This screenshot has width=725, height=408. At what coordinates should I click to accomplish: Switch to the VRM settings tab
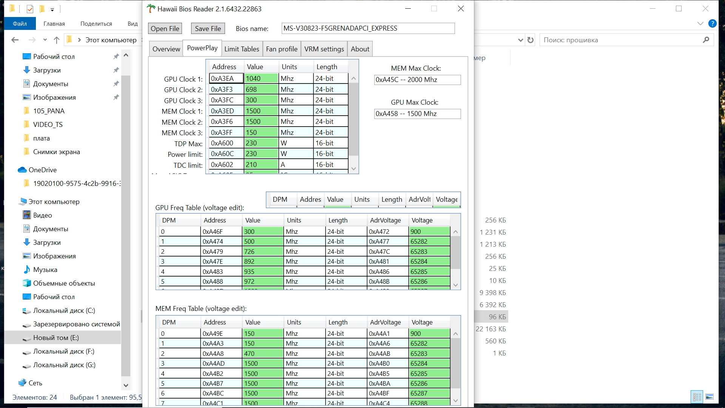coord(324,49)
